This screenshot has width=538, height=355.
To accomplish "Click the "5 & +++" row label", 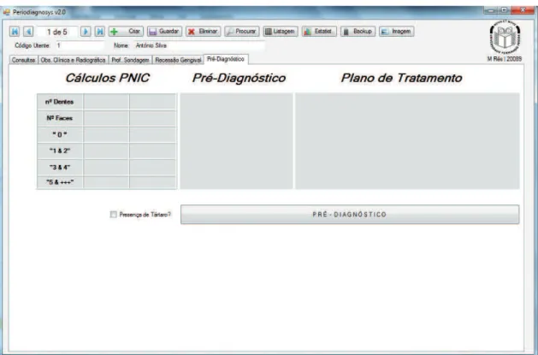I will pyautogui.click(x=60, y=182).
